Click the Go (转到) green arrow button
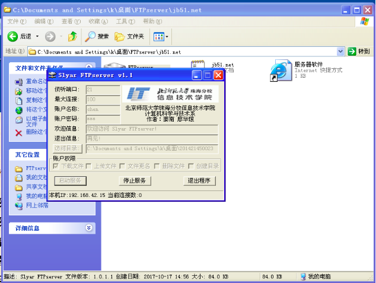The width and height of the screenshot is (376, 283). click(x=352, y=52)
